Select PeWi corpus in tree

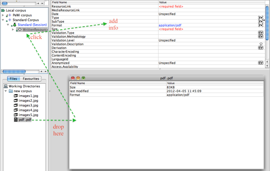[x=22, y=15]
